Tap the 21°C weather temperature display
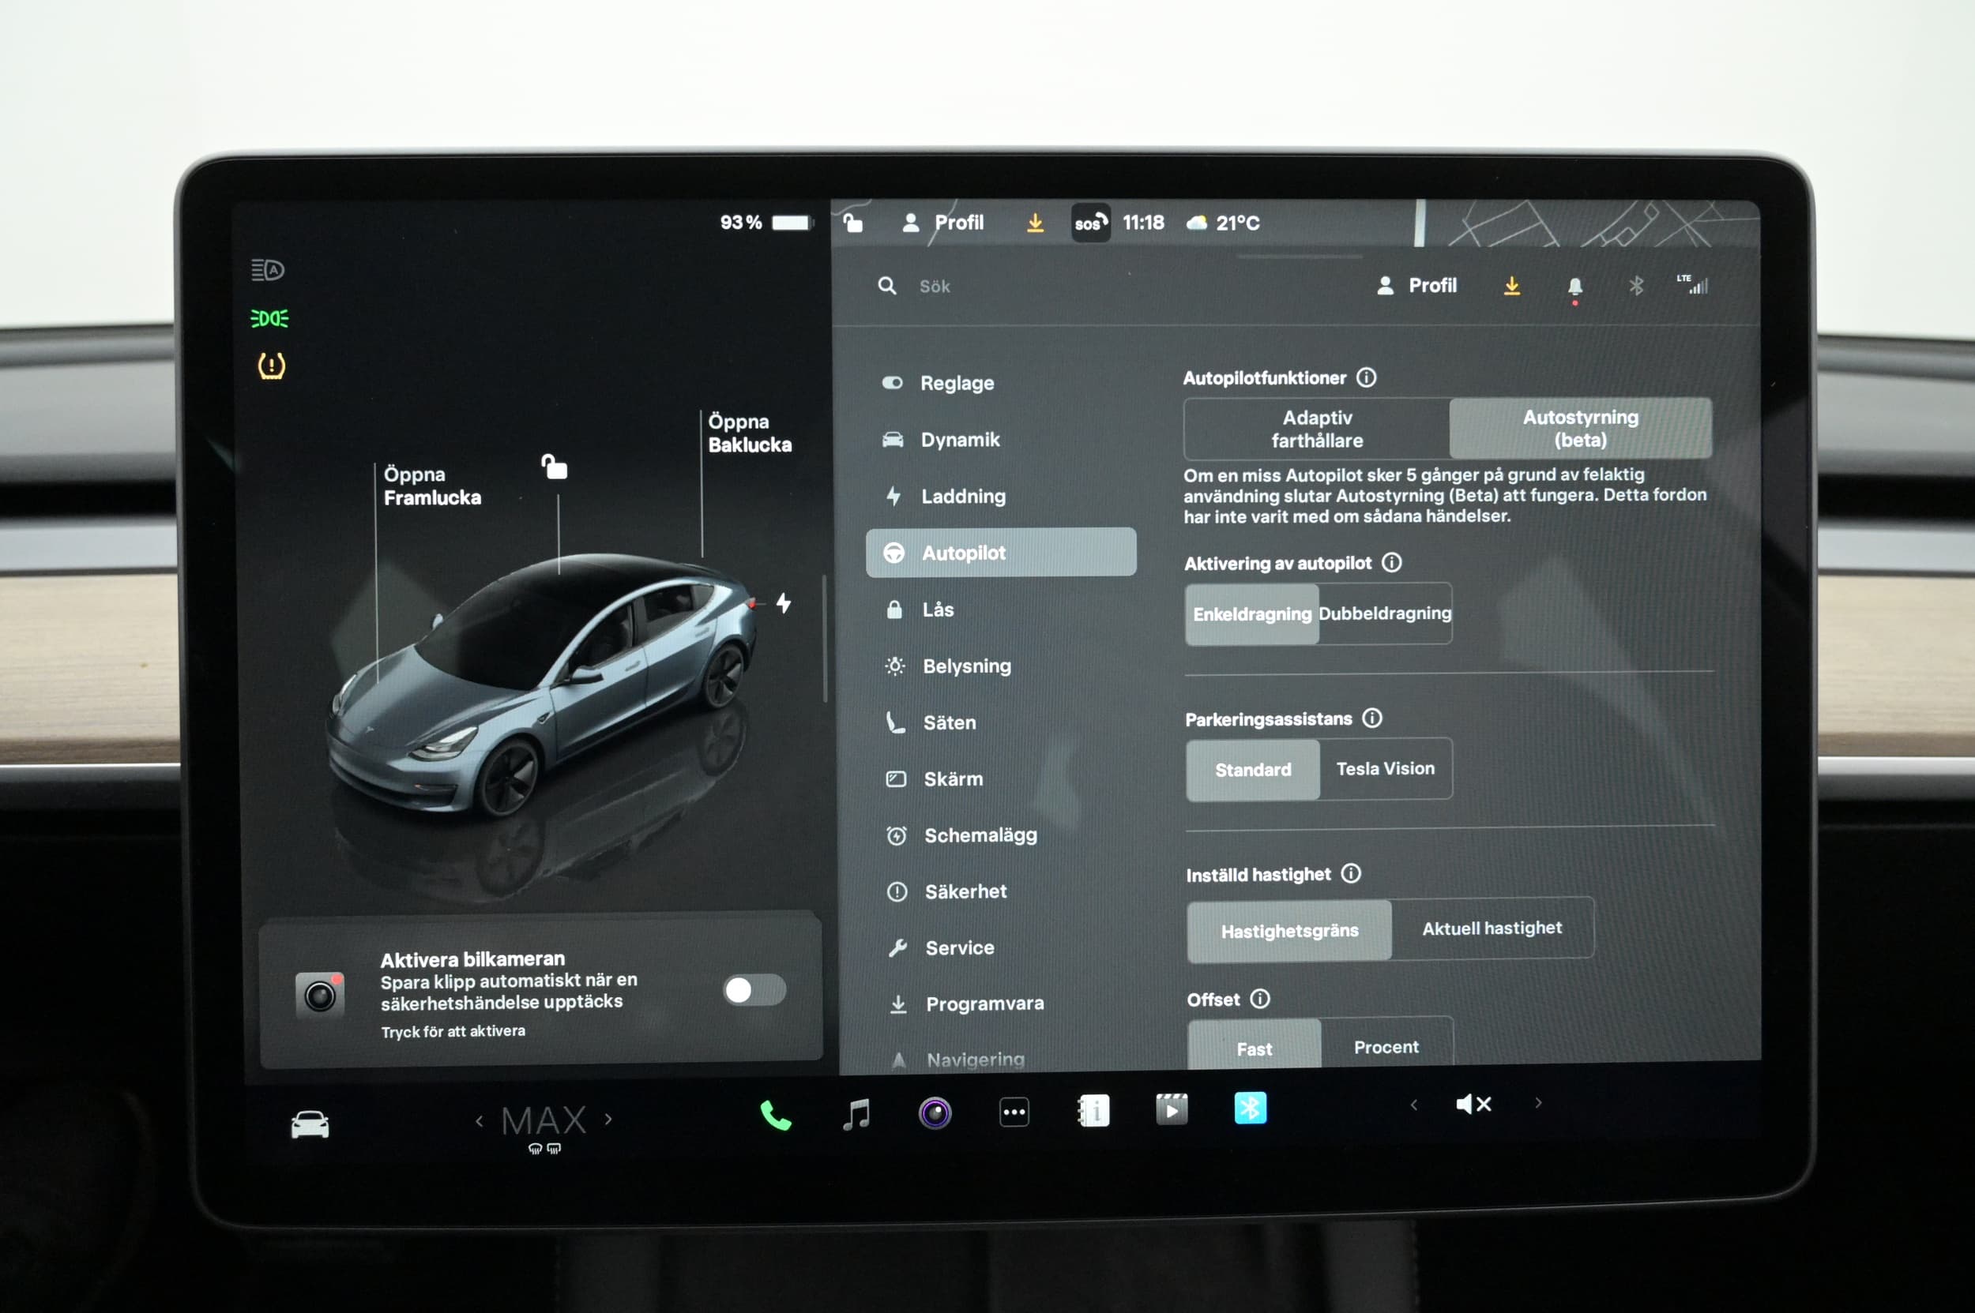 [x=1224, y=223]
